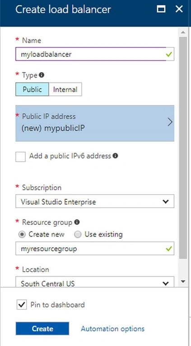The width and height of the screenshot is (191, 346).
Task: Select Use existing resource group option
Action: [x=78, y=235]
